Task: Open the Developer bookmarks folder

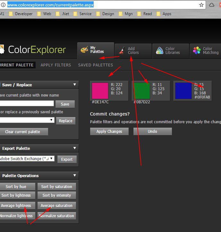Action: (x=21, y=14)
